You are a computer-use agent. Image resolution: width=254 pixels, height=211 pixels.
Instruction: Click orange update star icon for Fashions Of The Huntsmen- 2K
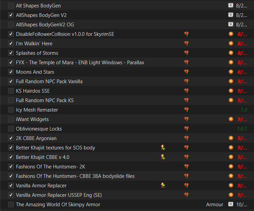pyautogui.click(x=231, y=166)
